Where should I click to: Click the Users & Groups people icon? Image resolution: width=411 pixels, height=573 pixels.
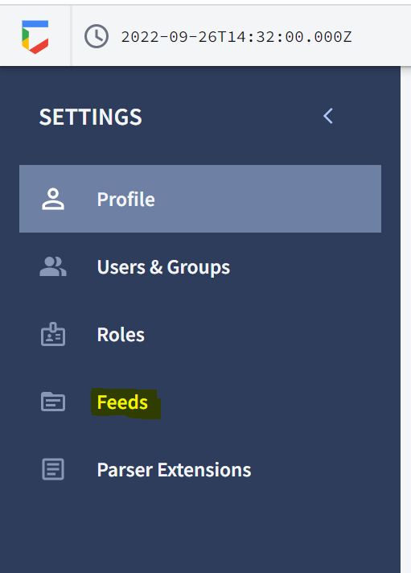(53, 266)
